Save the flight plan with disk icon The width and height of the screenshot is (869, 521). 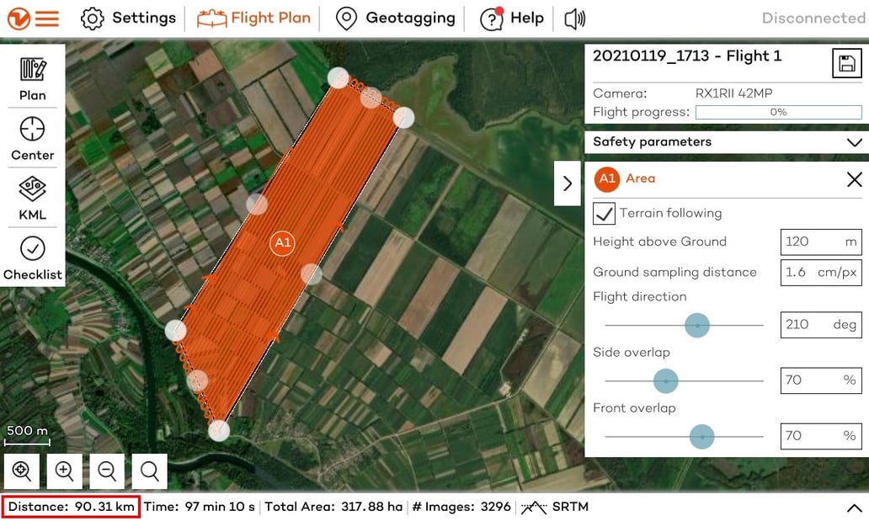[846, 63]
